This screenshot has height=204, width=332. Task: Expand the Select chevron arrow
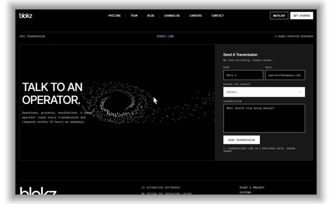(300, 92)
